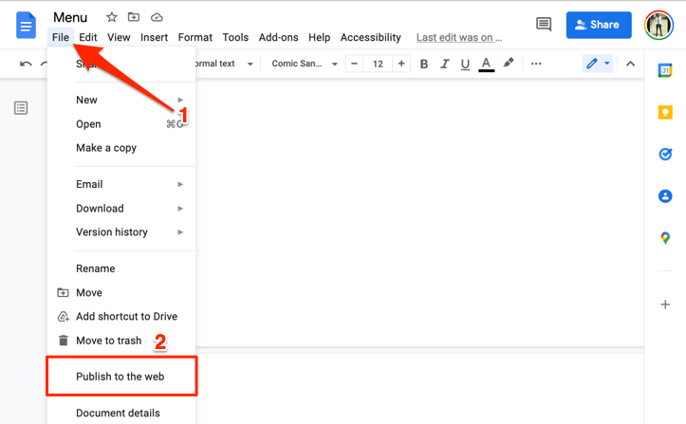Open editing mode dropdown

(x=598, y=64)
